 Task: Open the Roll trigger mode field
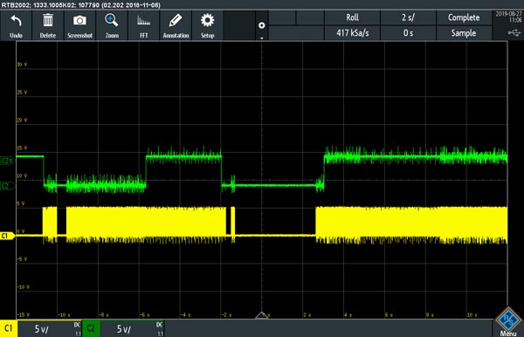tap(352, 17)
